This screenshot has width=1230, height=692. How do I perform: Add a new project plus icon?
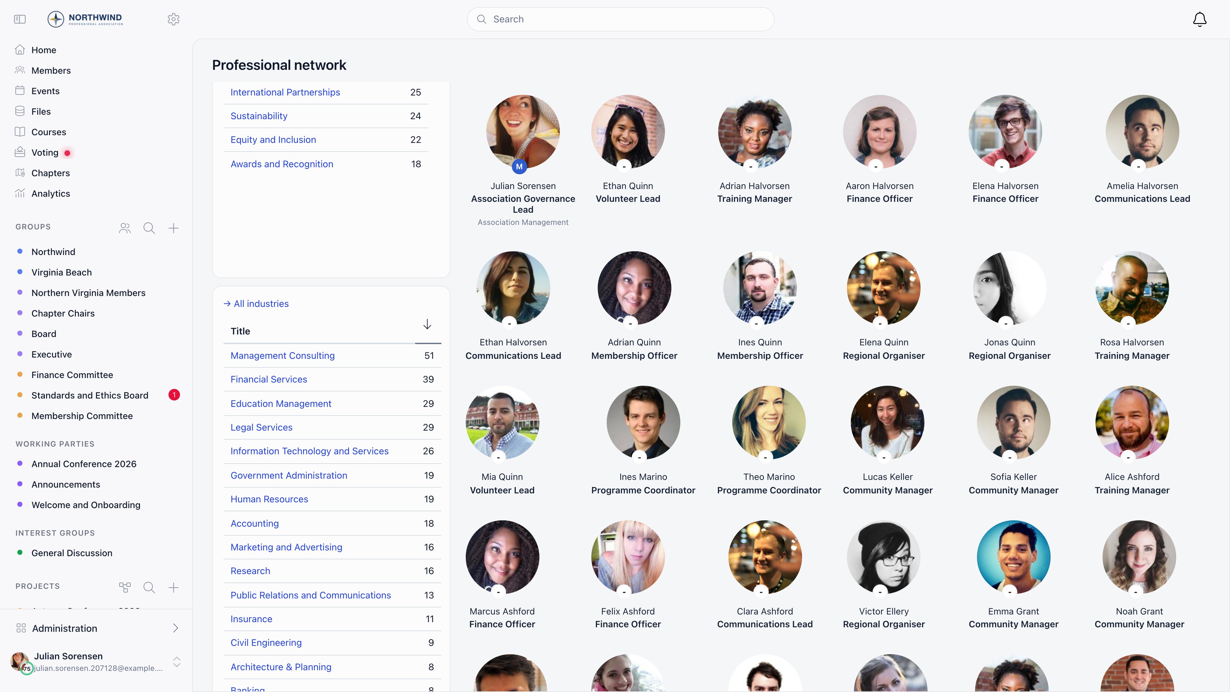(173, 588)
